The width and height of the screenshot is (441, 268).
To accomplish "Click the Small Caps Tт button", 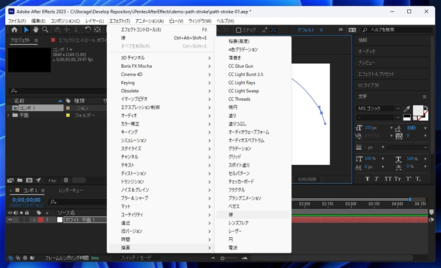I will (397, 179).
